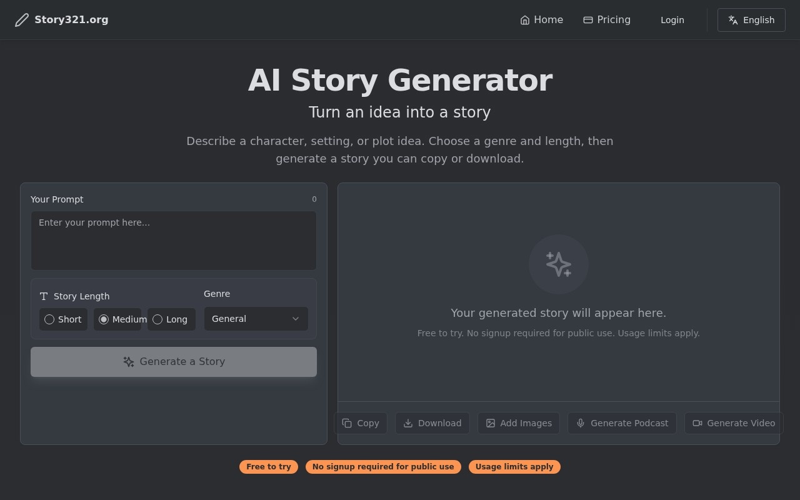Click the Story321.org pencil logo icon
Screen dimensions: 800x500
point(22,20)
